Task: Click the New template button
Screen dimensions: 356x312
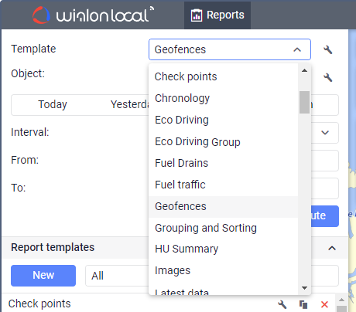Action: (43, 276)
